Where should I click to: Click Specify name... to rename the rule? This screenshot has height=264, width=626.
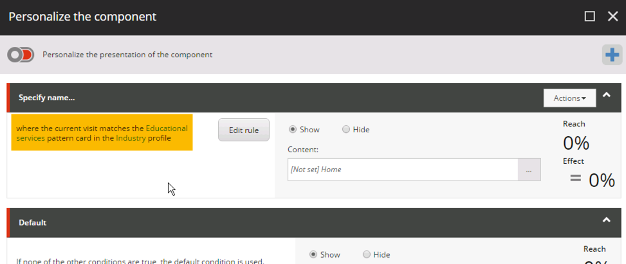pos(47,98)
